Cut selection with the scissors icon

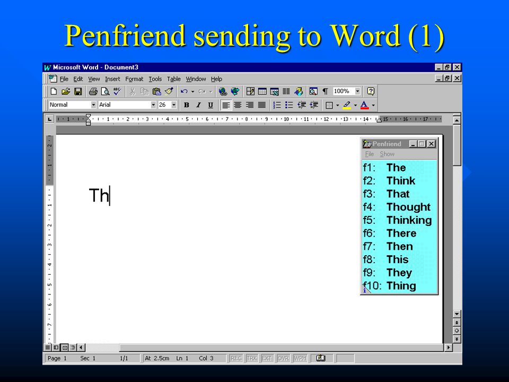[132, 92]
